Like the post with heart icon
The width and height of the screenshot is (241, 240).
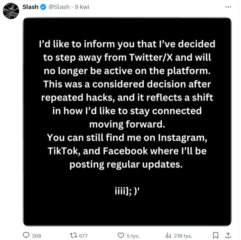(121, 235)
